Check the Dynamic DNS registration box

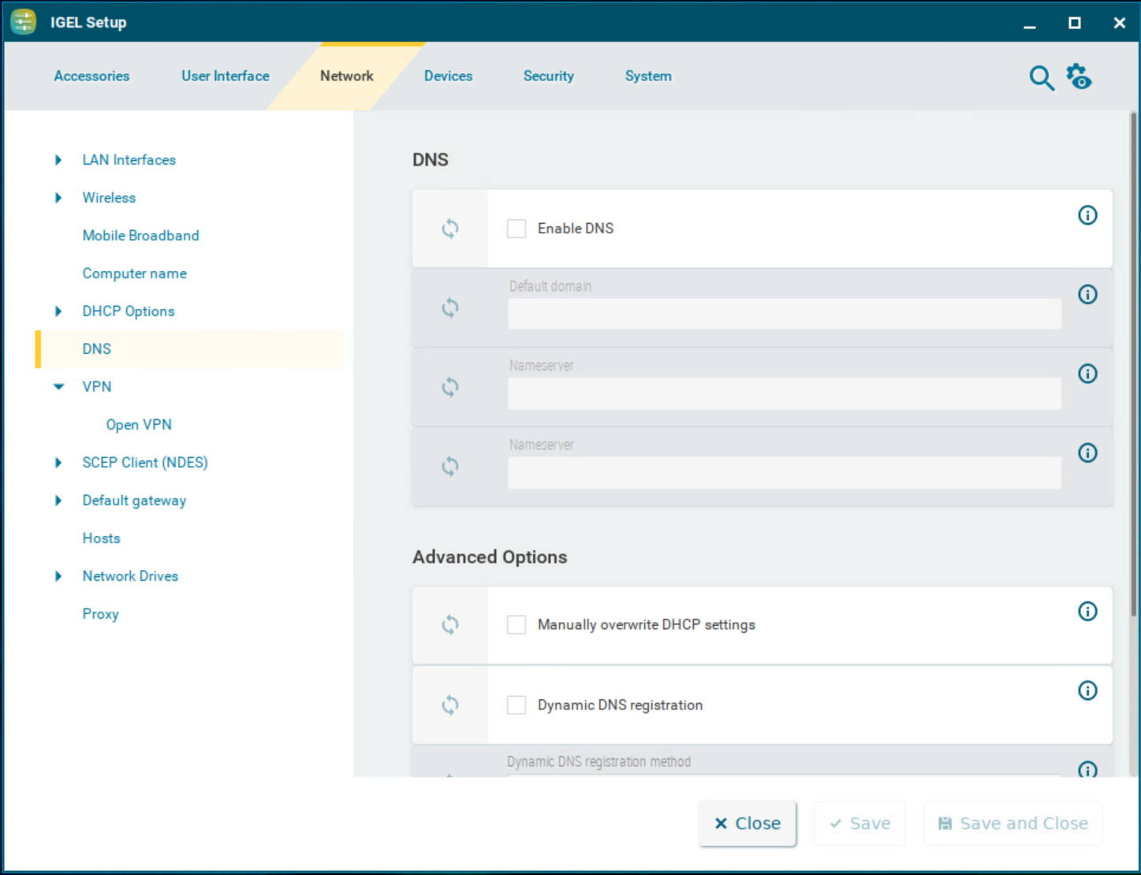[x=516, y=705]
